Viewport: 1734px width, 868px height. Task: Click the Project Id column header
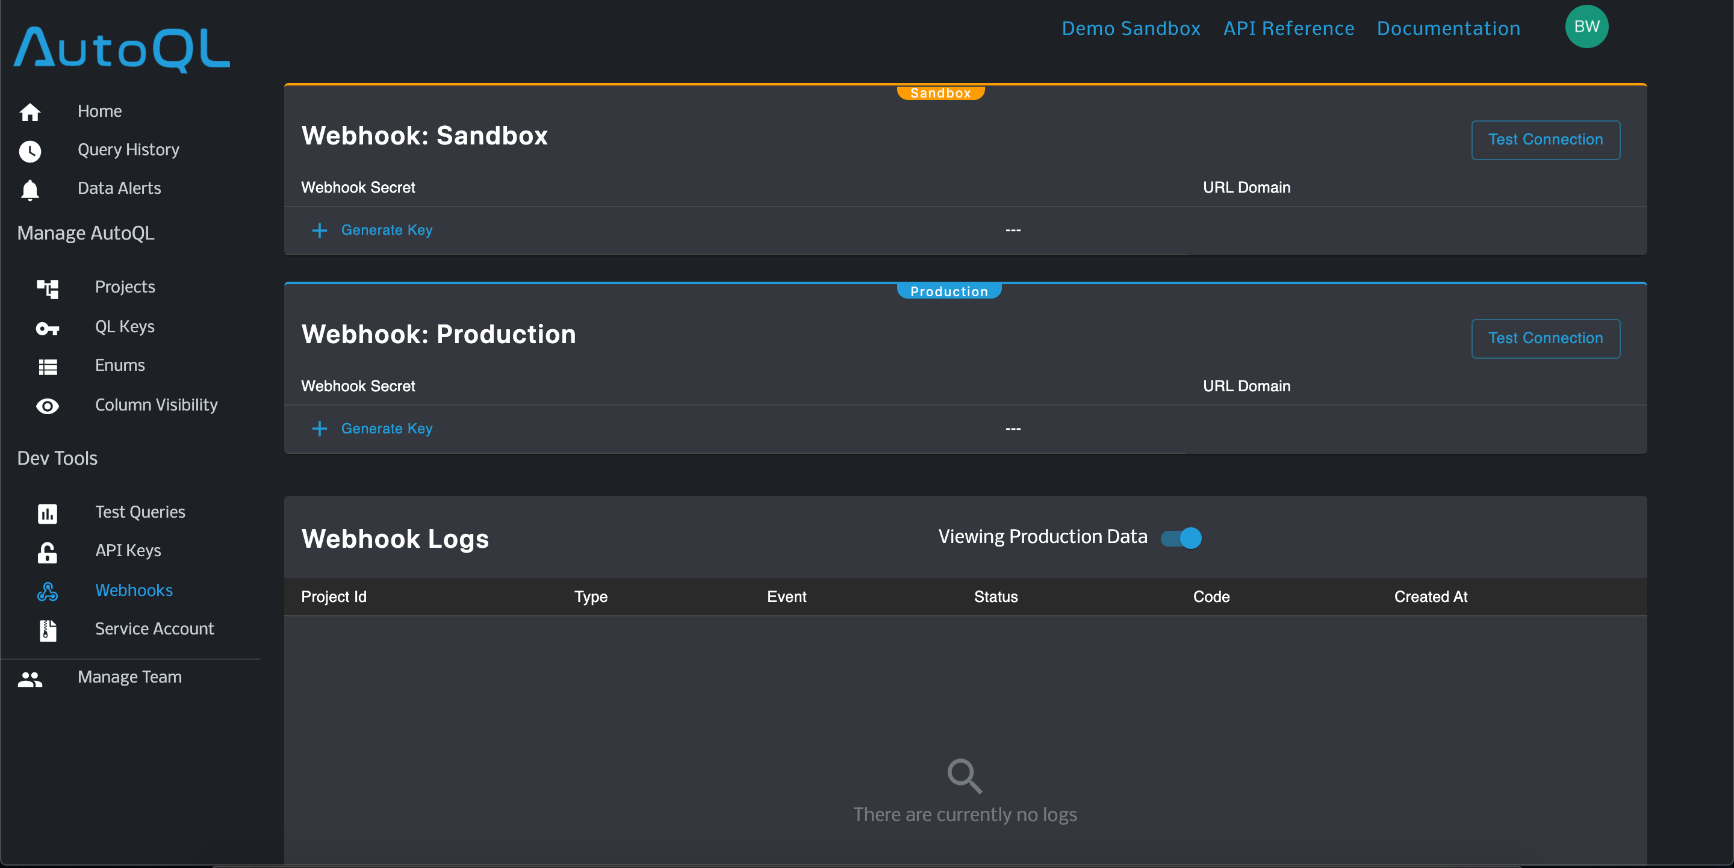click(334, 598)
